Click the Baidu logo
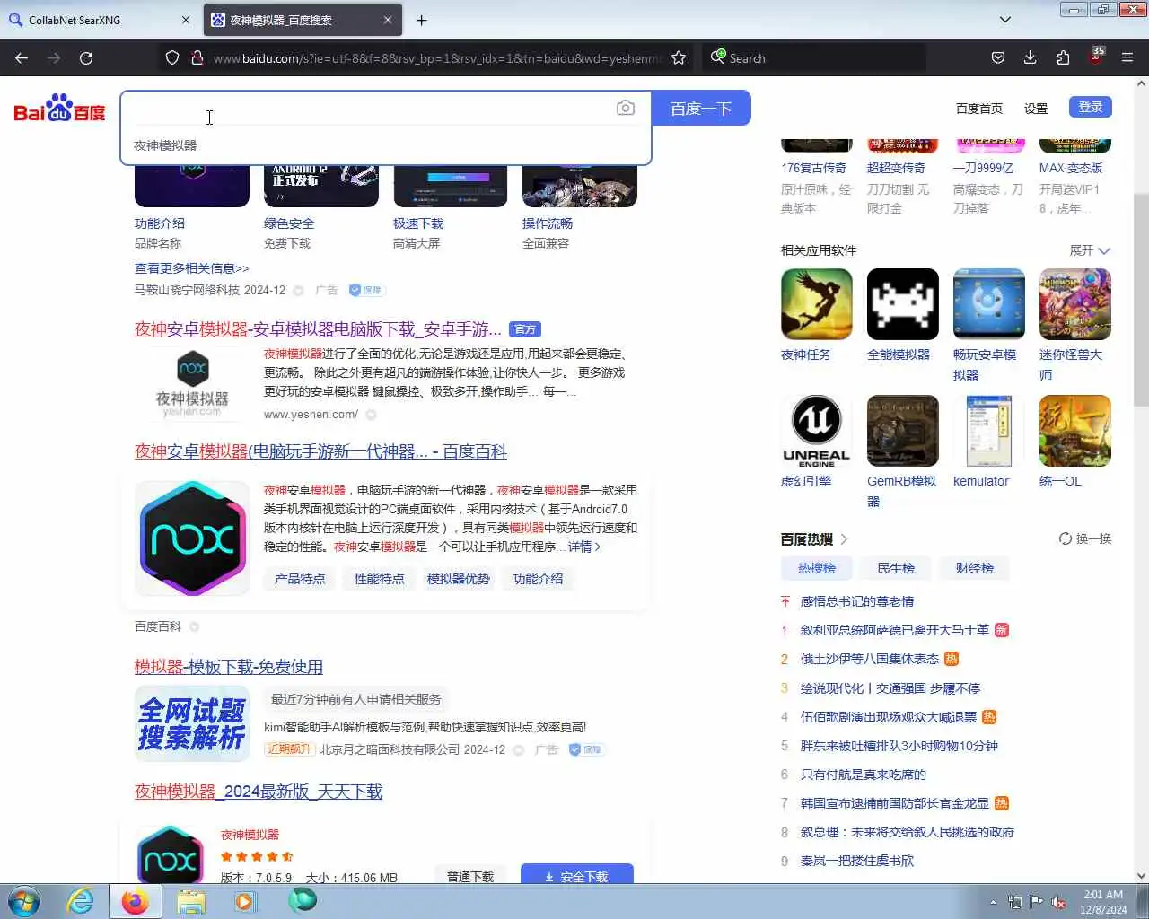Viewport: 1149px width, 919px height. [59, 108]
